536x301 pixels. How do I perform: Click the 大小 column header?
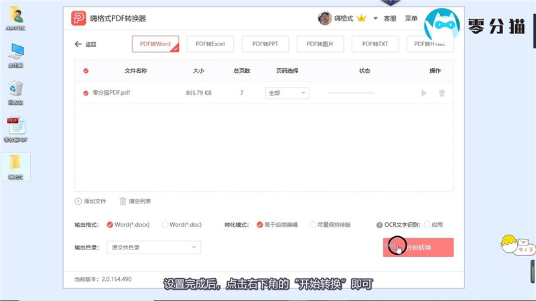click(x=198, y=71)
